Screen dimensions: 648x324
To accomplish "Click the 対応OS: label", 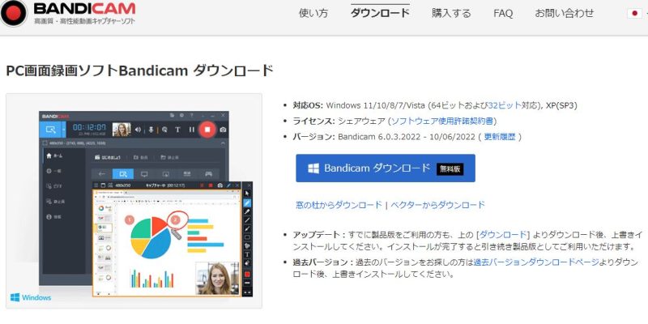I will point(309,105).
